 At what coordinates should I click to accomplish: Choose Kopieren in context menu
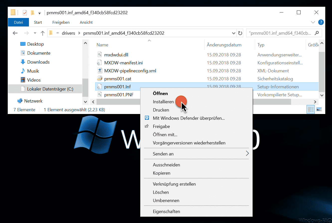tap(162, 173)
